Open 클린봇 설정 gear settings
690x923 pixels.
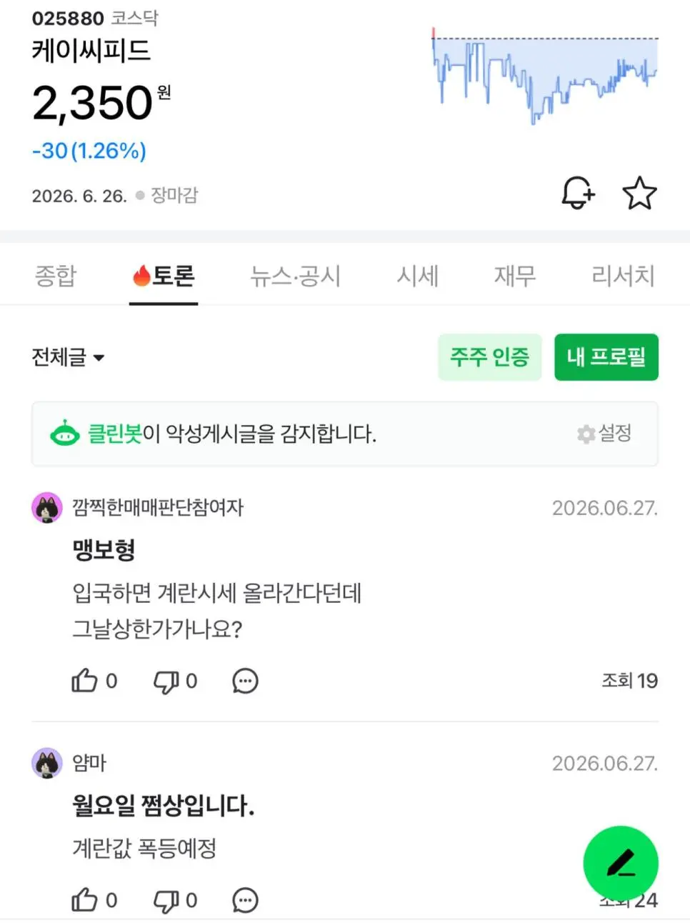(x=604, y=433)
